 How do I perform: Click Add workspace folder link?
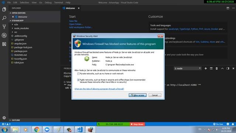pos(81,27)
